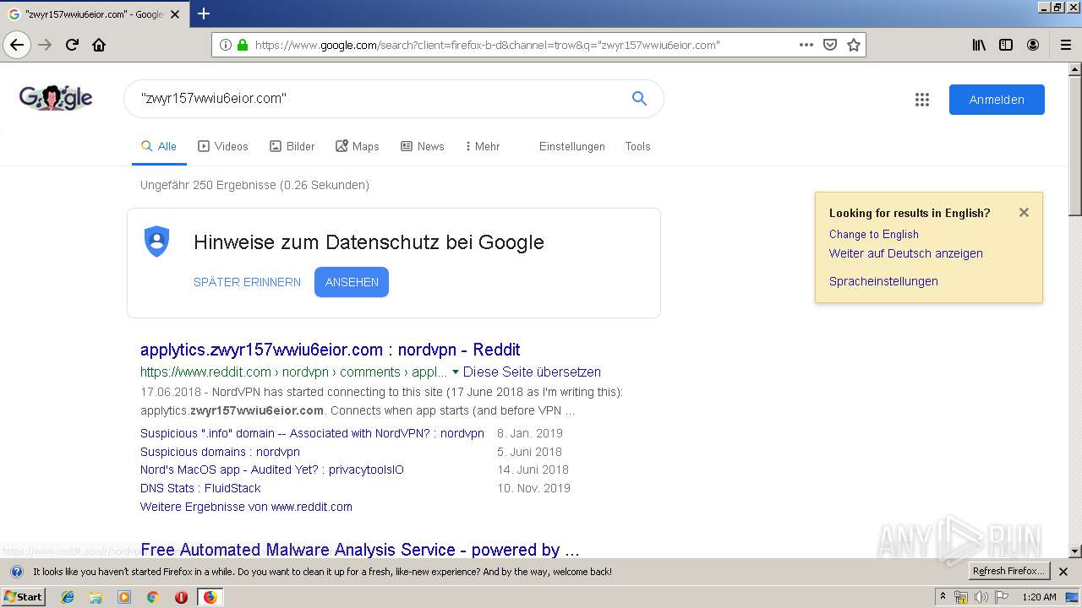Go back to the previous page

[17, 45]
